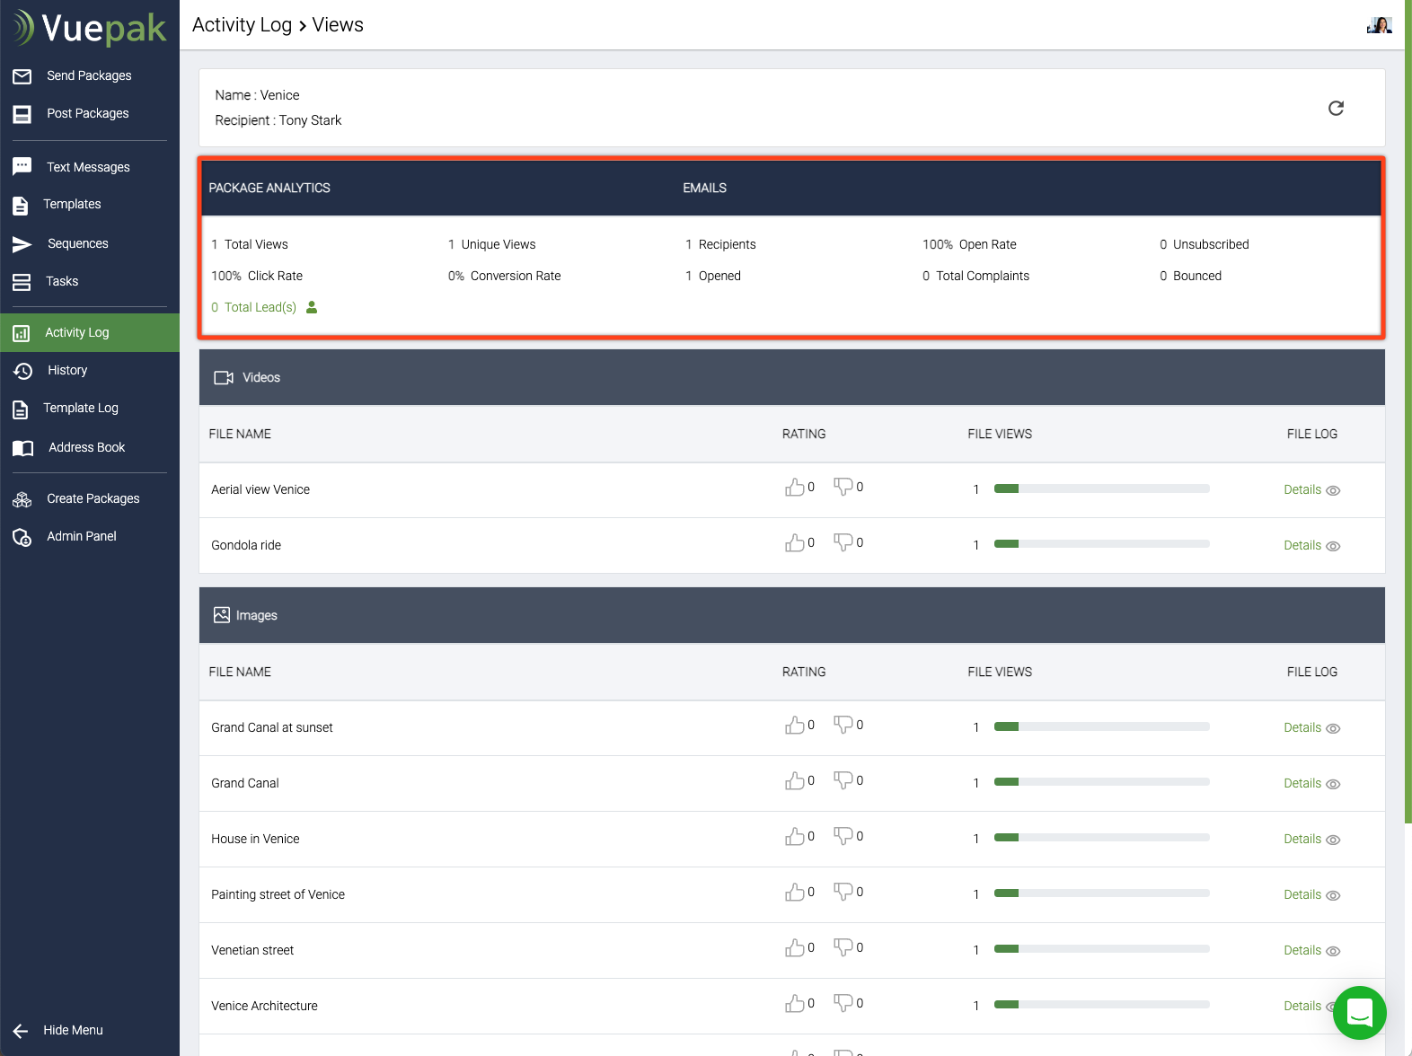Thumbs down the Gondola ride video
The image size is (1412, 1056).
(x=843, y=542)
